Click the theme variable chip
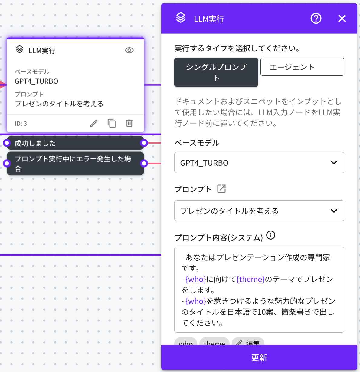 [214, 342]
